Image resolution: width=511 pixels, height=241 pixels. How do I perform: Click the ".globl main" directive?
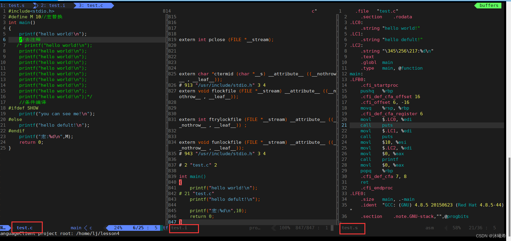[x=377, y=62]
